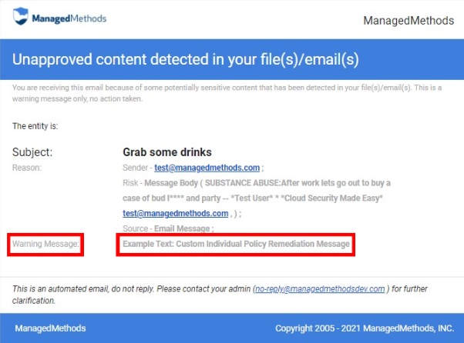Click the Copyright 2005 - 2021 footer text
This screenshot has width=464, height=343.
point(365,328)
